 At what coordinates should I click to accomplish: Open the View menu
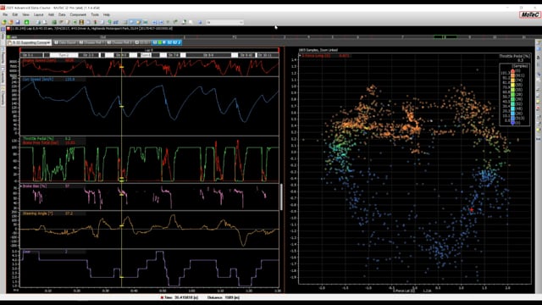click(x=26, y=15)
